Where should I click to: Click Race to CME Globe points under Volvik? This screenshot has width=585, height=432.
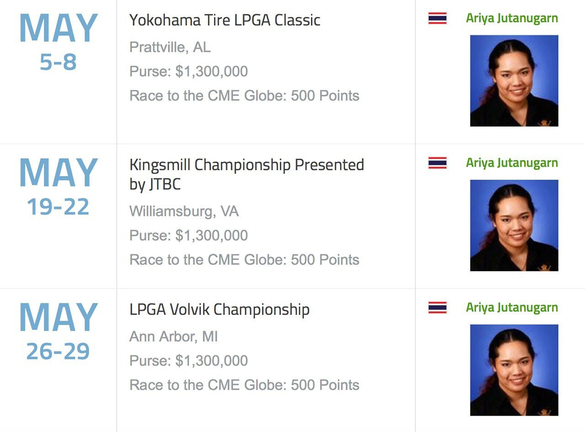[244, 385]
